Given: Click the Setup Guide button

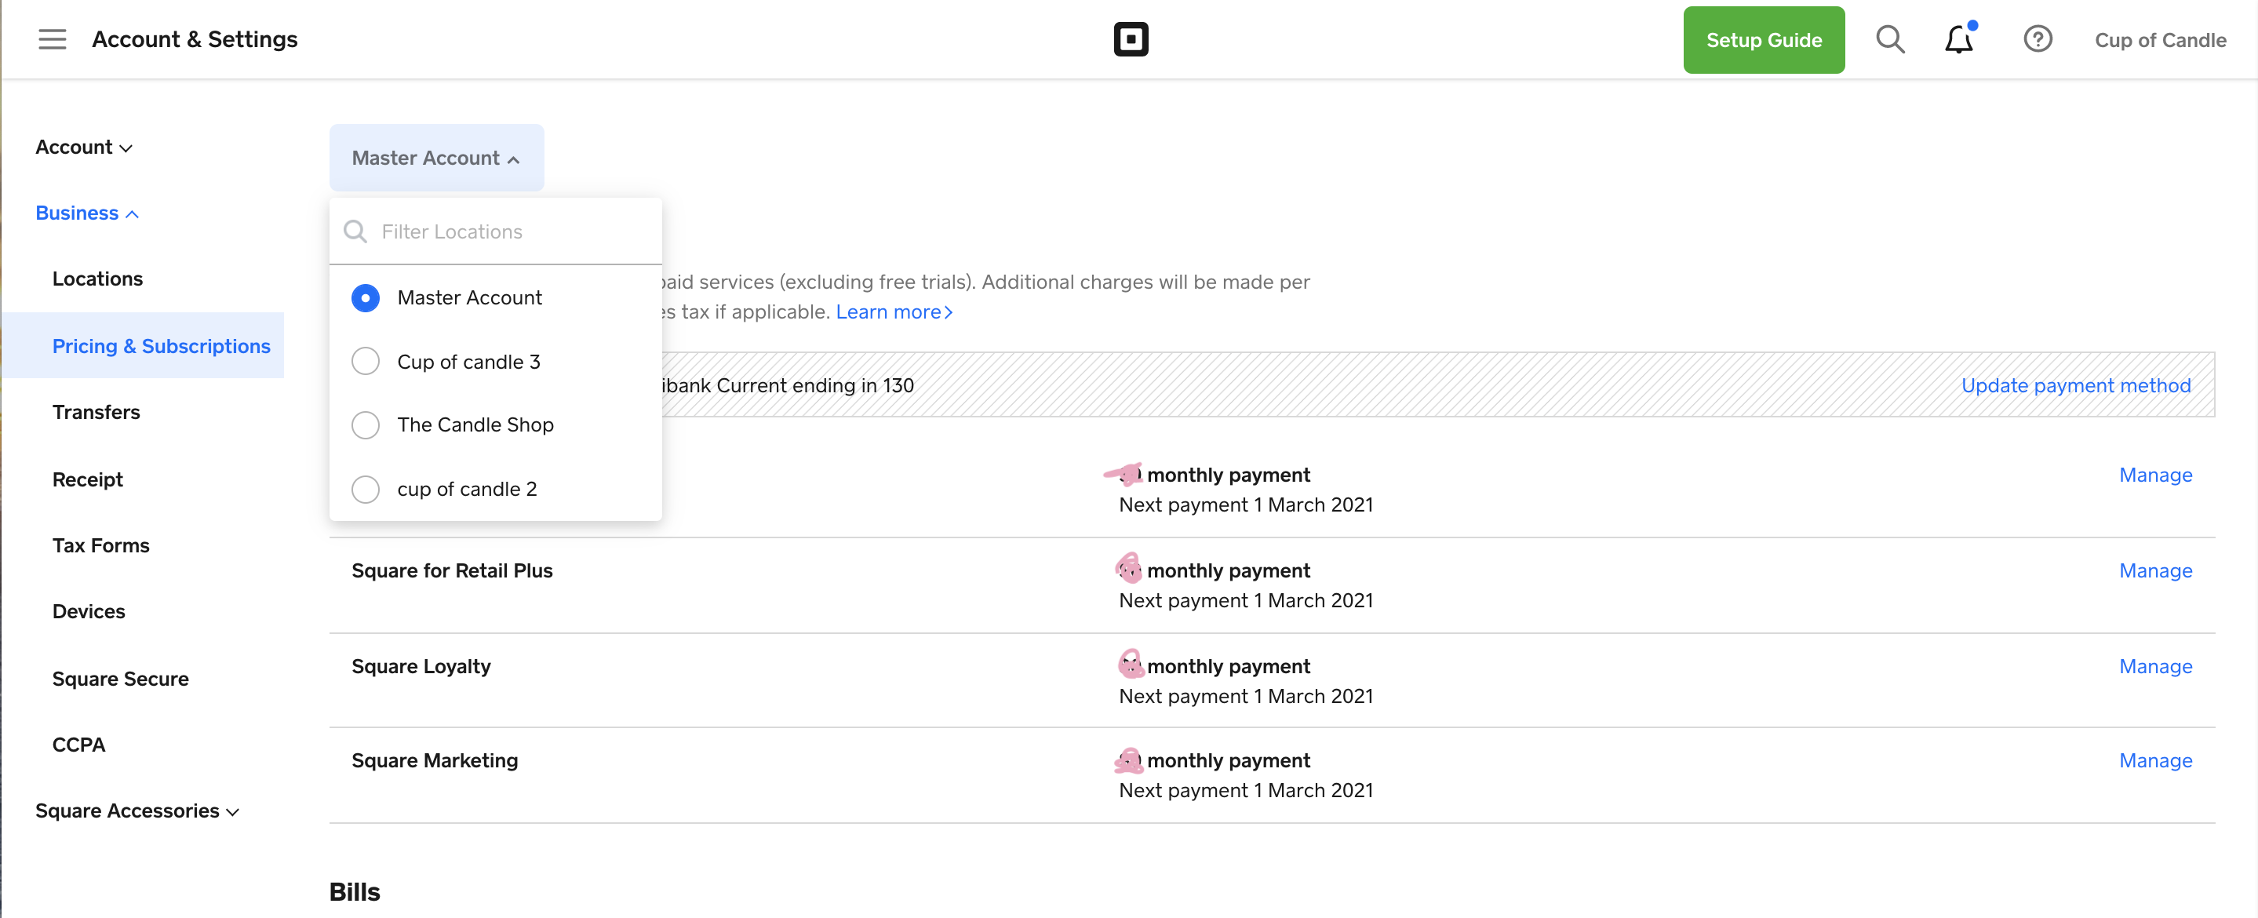Looking at the screenshot, I should tap(1763, 39).
